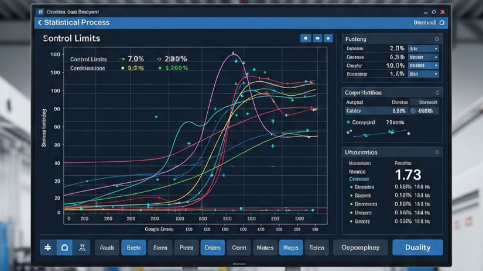Toggle the green dot in the 796 row

pos(348,122)
